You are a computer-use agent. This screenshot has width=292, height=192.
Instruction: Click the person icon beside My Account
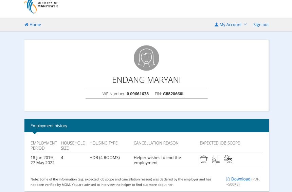[216, 25]
